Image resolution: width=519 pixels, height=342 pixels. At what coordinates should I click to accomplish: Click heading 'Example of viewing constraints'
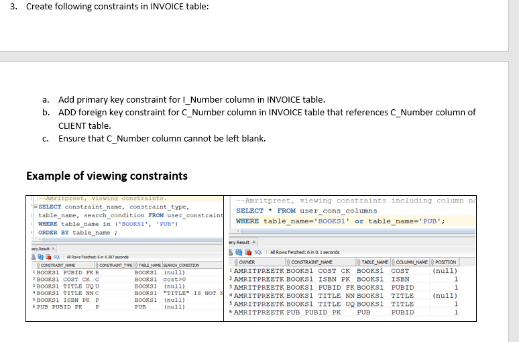click(107, 176)
